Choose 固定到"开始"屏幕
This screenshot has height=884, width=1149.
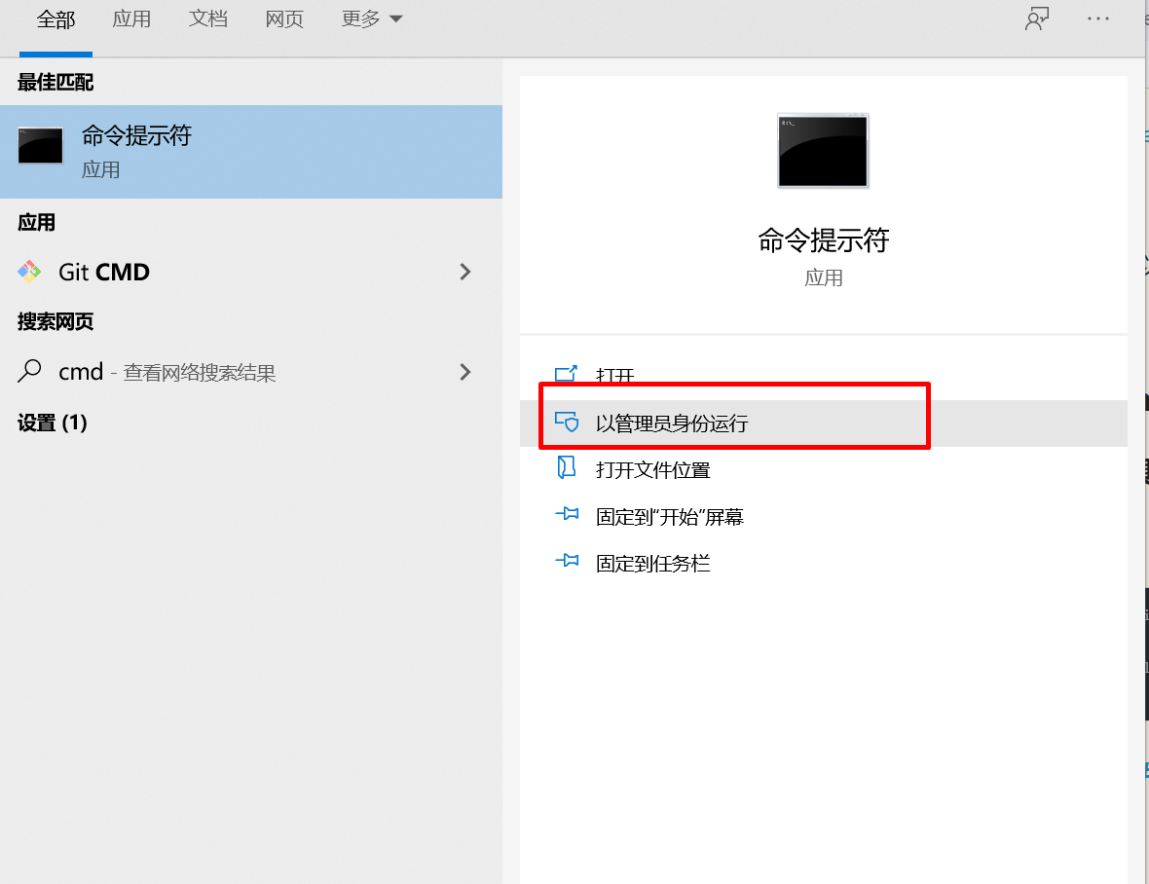pyautogui.click(x=824, y=517)
